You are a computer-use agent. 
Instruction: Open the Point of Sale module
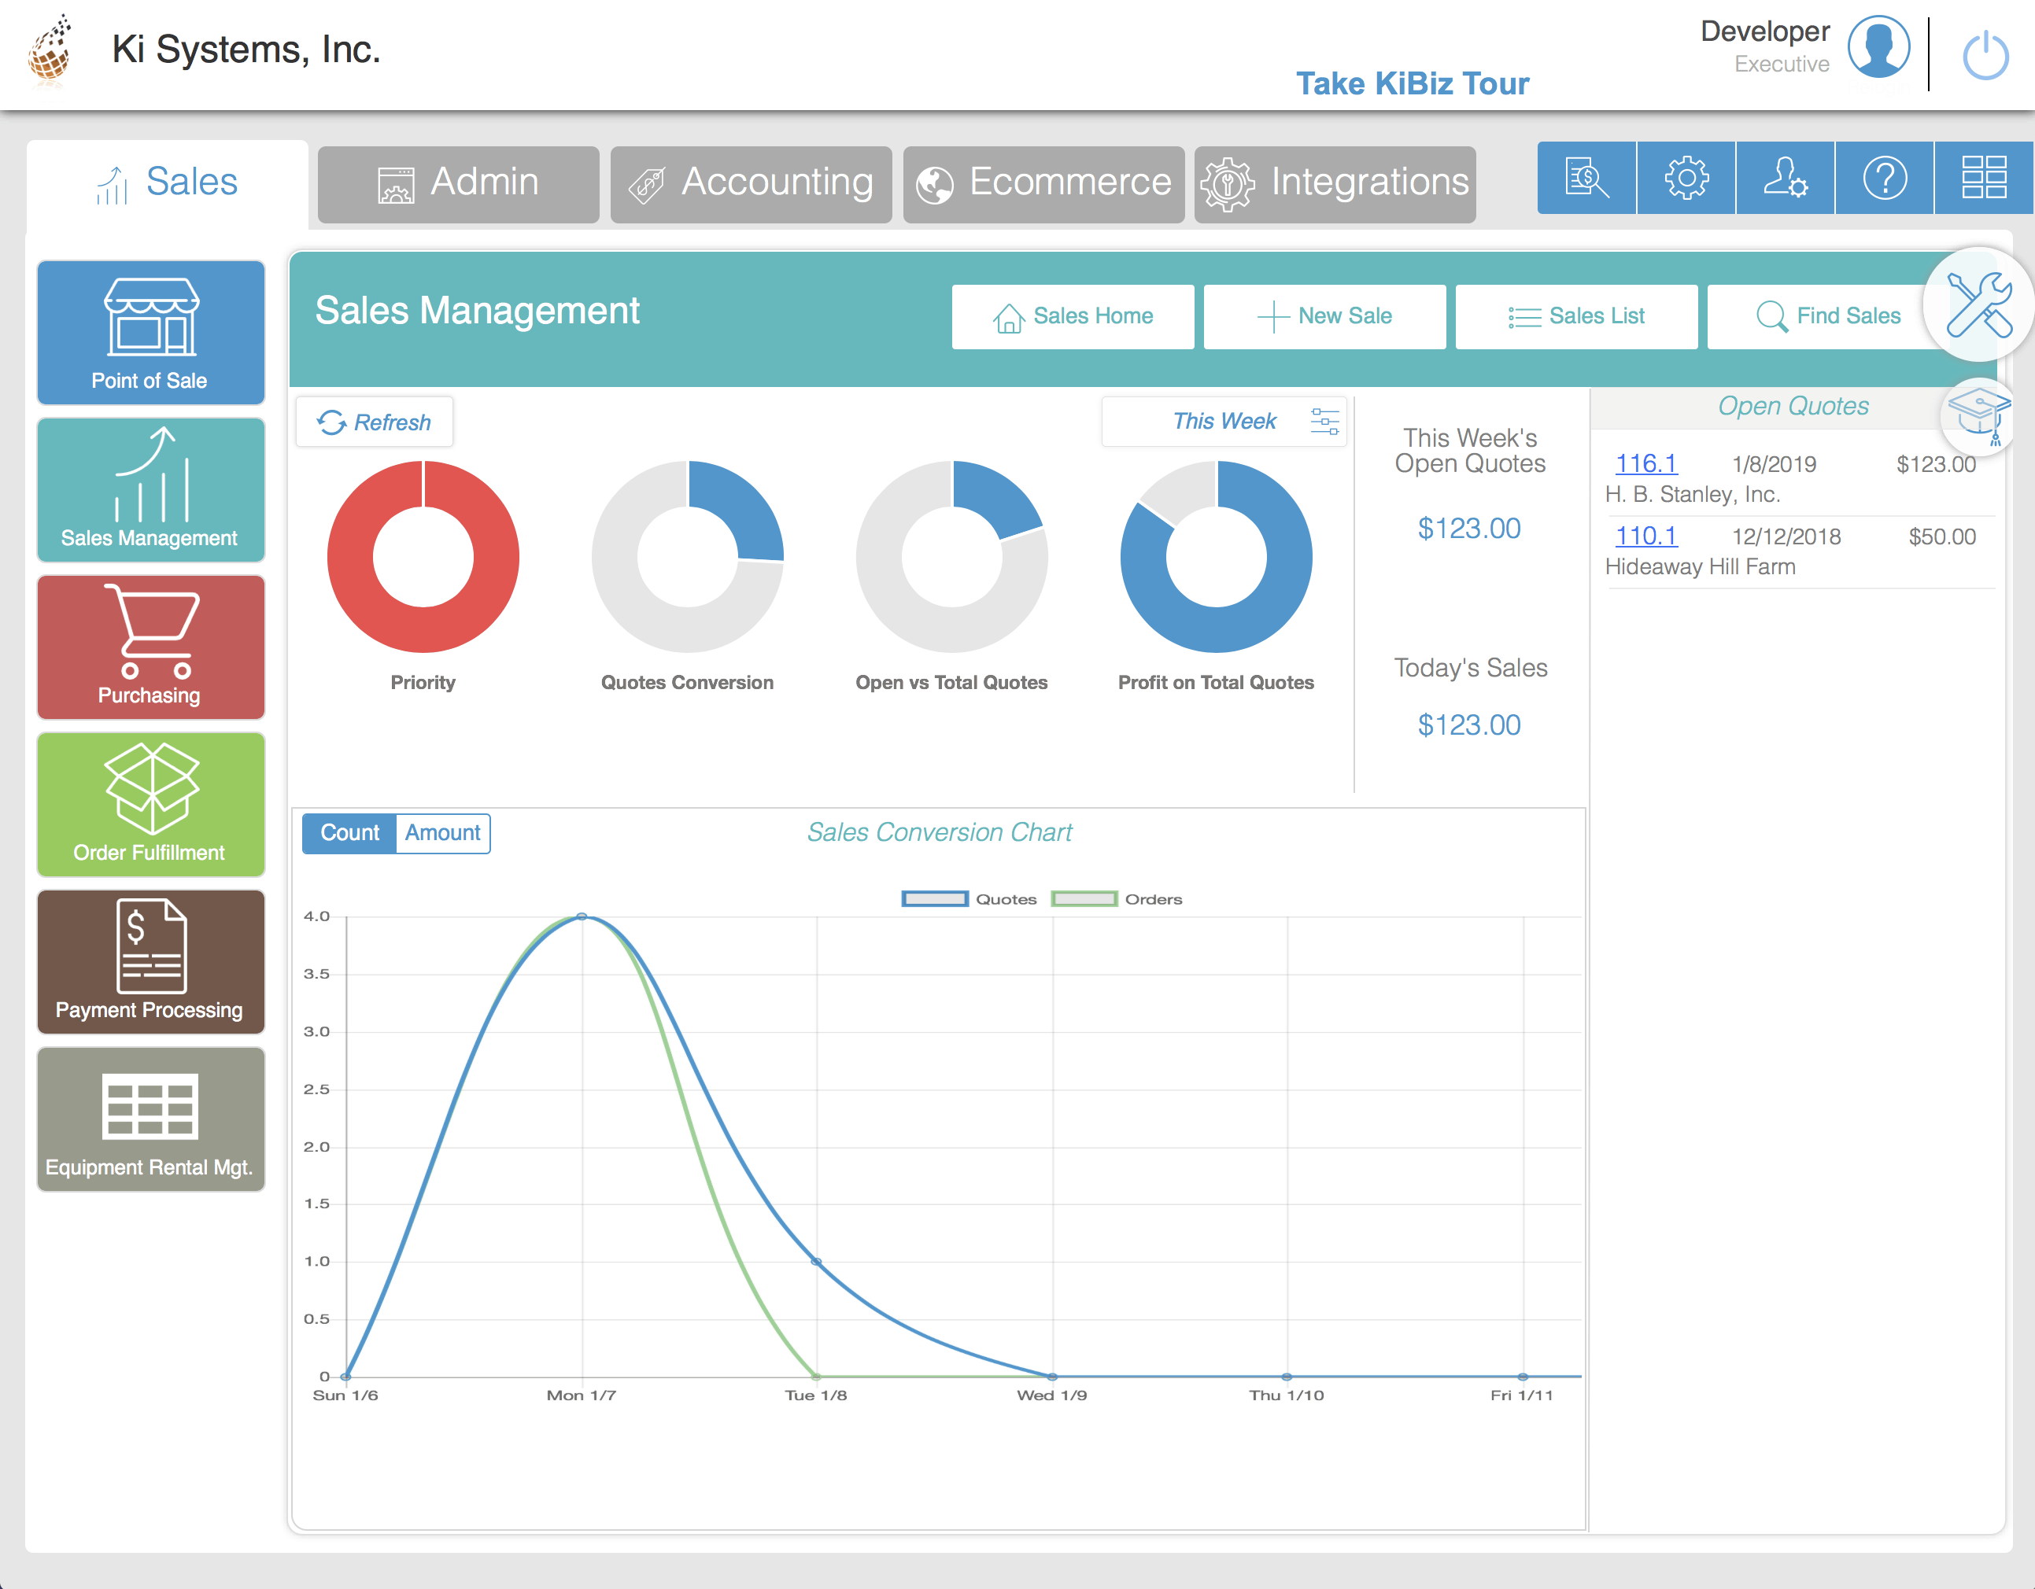point(151,333)
